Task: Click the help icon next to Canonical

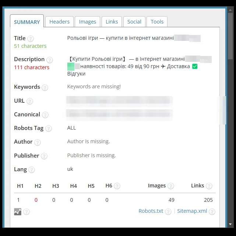Action: click(45, 115)
